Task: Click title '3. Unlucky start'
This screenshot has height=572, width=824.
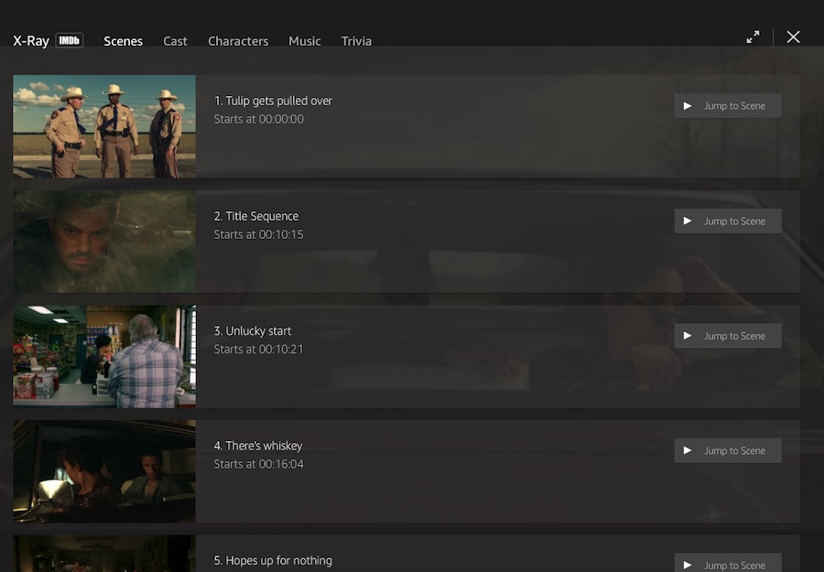Action: [253, 331]
